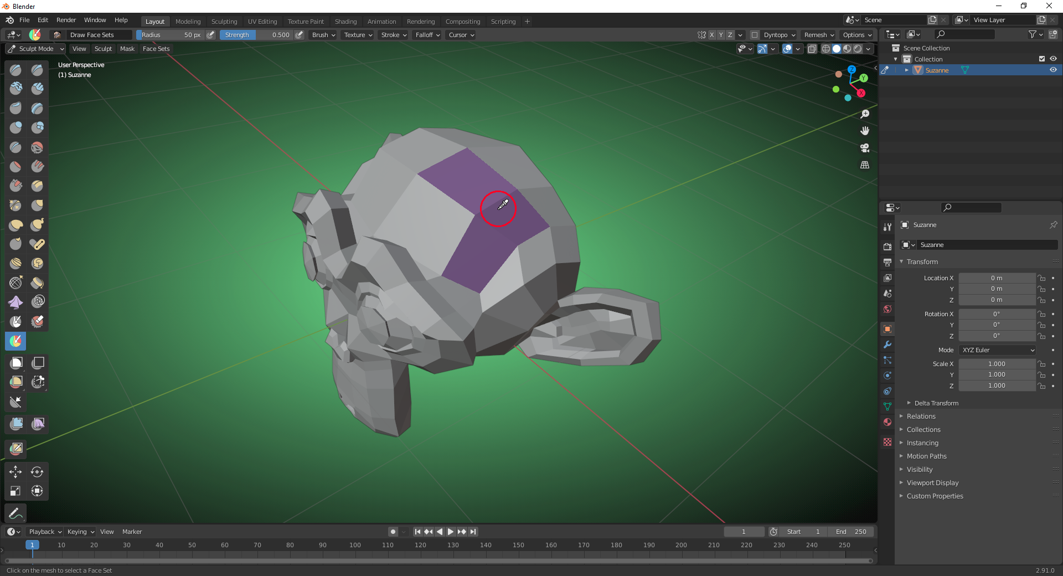Open the green Object Data properties tab
1063x576 pixels.
coord(887,406)
